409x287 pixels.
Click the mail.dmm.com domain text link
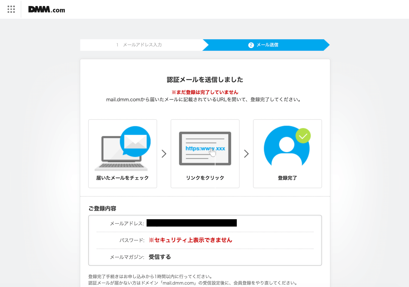tap(122, 100)
